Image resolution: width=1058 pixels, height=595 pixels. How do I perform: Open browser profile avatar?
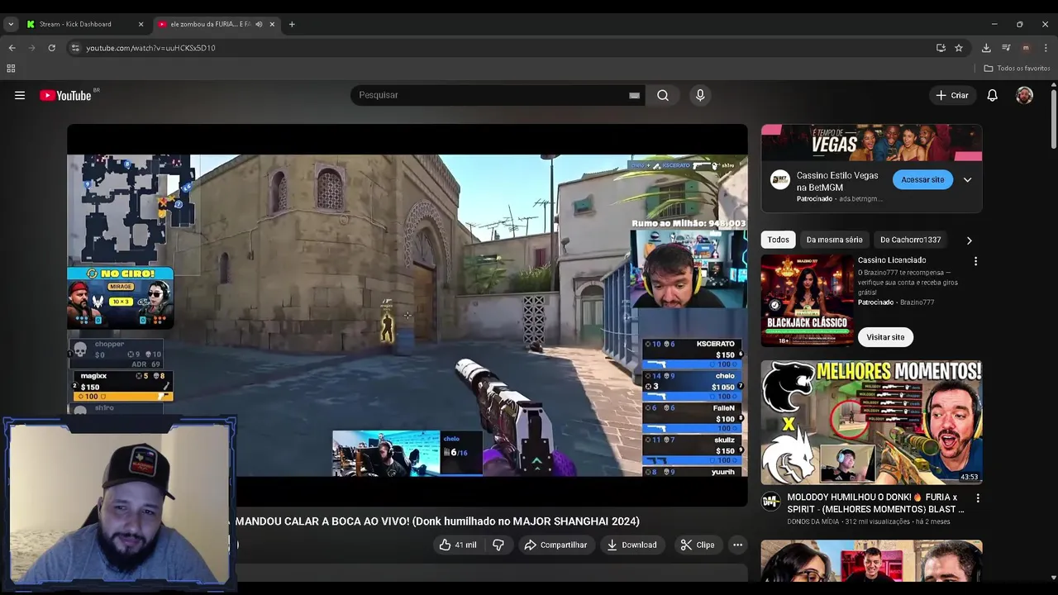click(x=1026, y=48)
